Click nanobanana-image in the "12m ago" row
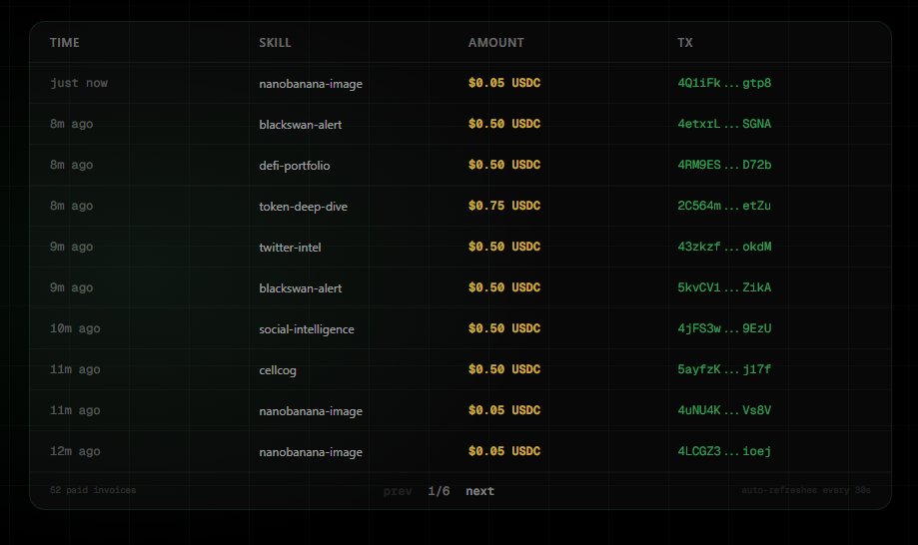The width and height of the screenshot is (918, 545). (x=311, y=452)
